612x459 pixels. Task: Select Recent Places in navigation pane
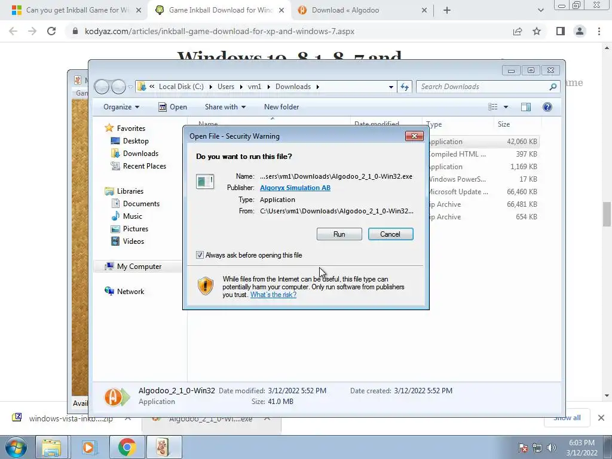pyautogui.click(x=145, y=166)
